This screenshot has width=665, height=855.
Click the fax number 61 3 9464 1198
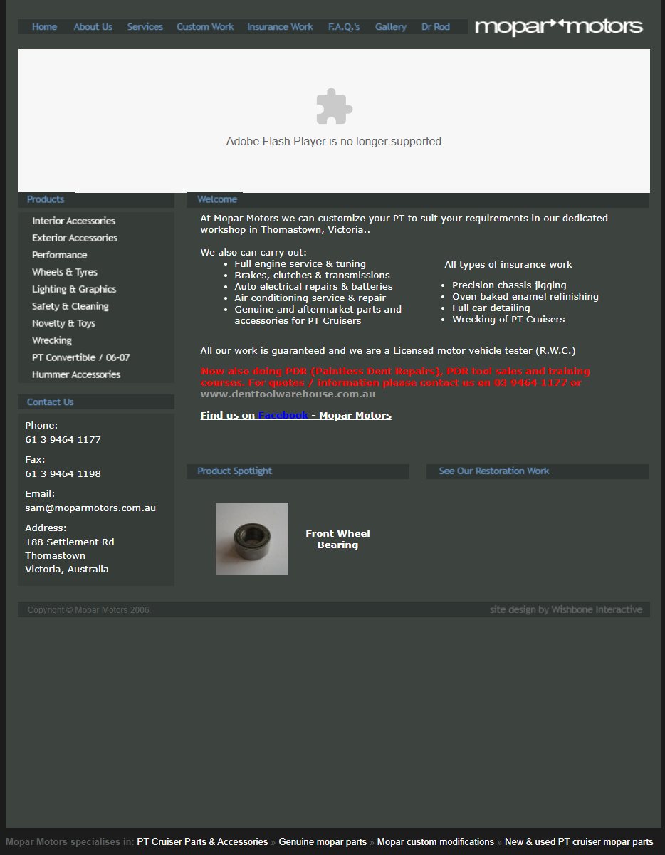pos(63,473)
